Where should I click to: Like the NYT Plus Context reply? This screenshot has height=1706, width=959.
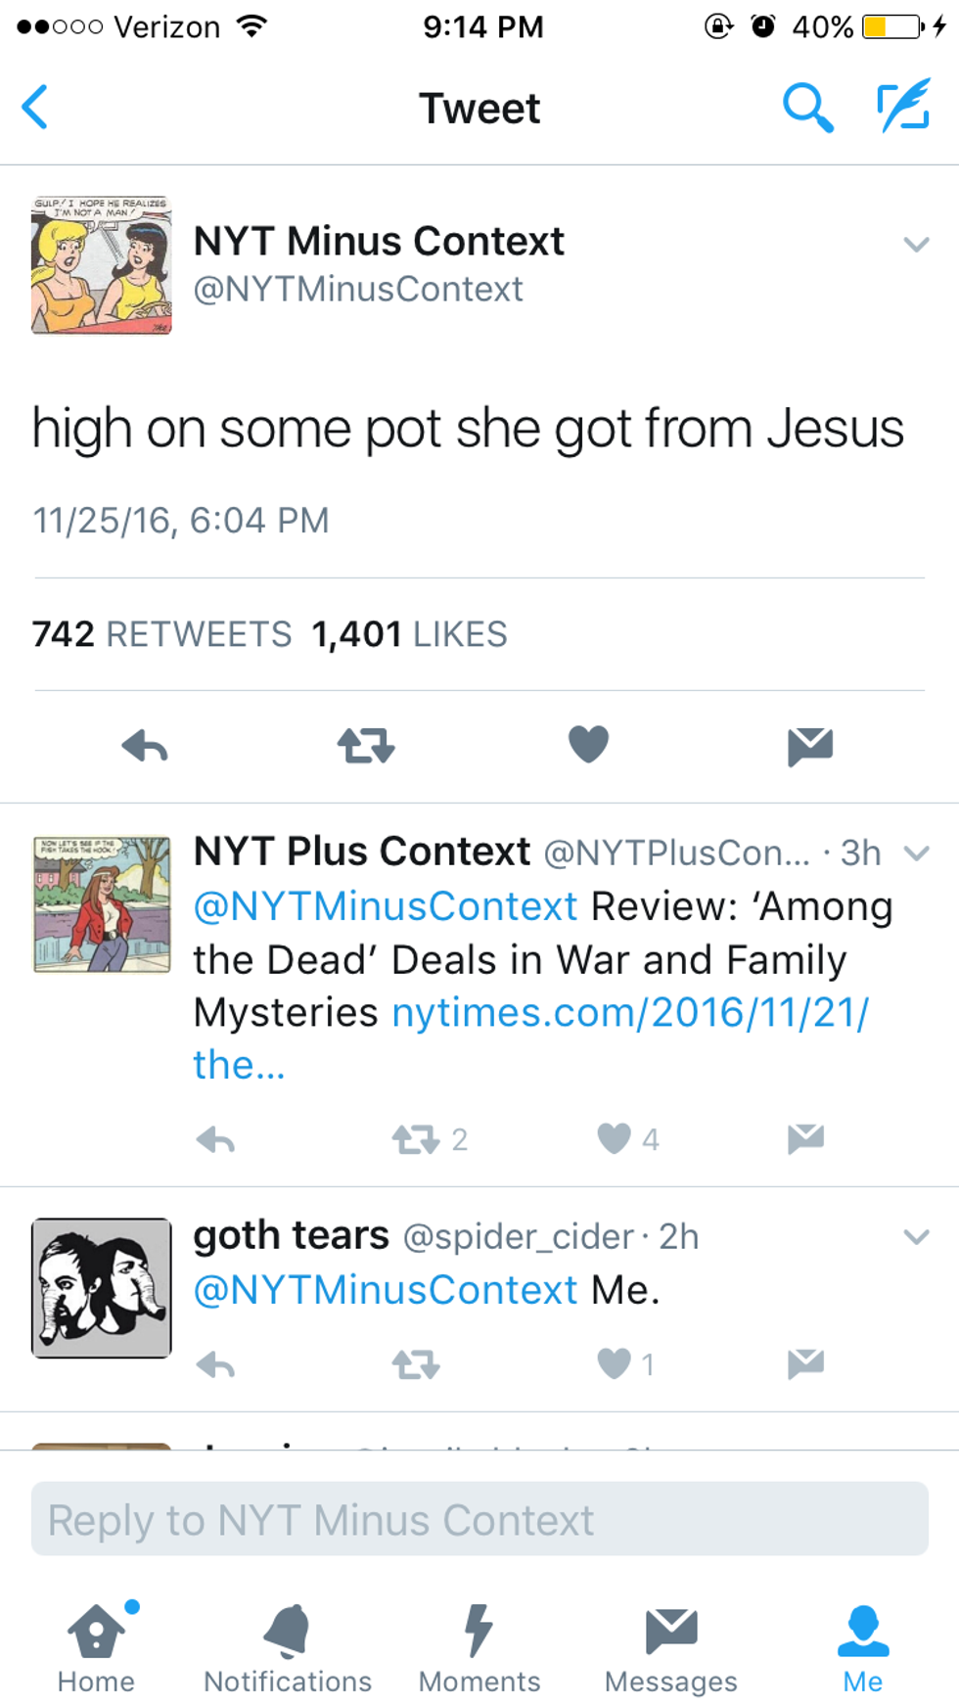click(615, 1138)
